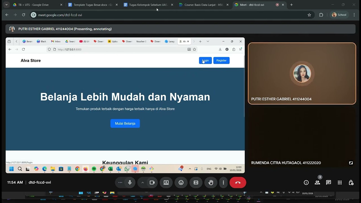361x203 pixels.
Task: Click the Login button on Alva Store
Action: tap(205, 60)
